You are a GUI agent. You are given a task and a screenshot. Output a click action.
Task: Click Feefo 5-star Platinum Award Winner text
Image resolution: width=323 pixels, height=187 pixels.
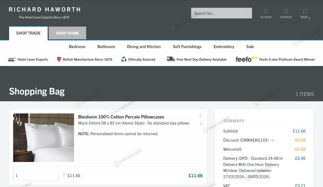[287, 59]
